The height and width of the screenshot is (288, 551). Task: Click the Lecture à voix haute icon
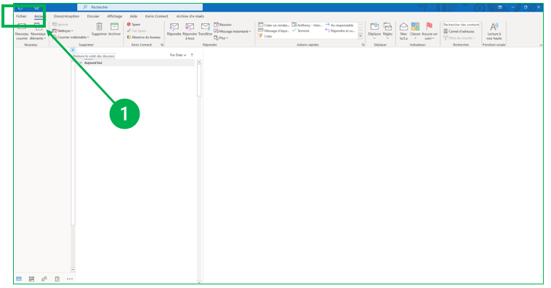click(494, 27)
